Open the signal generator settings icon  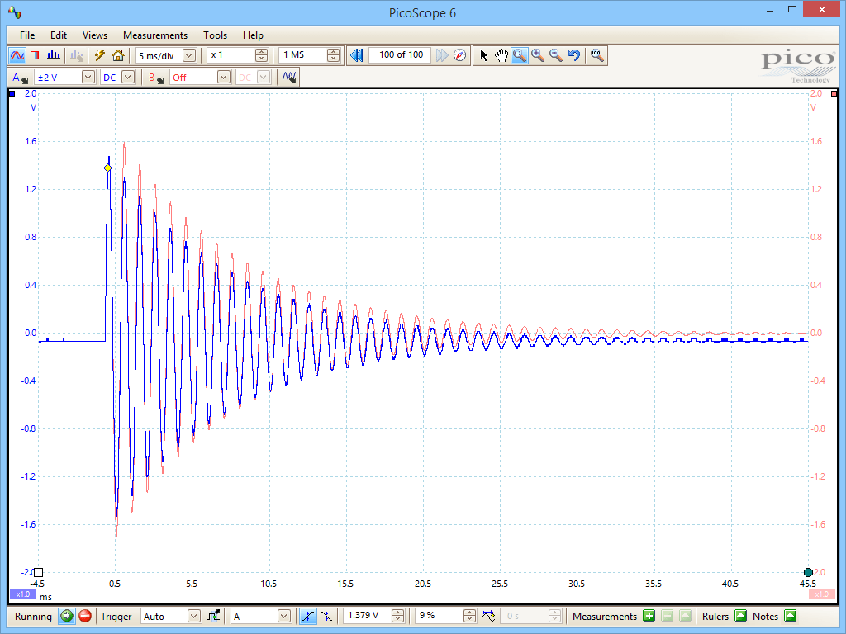tap(288, 77)
